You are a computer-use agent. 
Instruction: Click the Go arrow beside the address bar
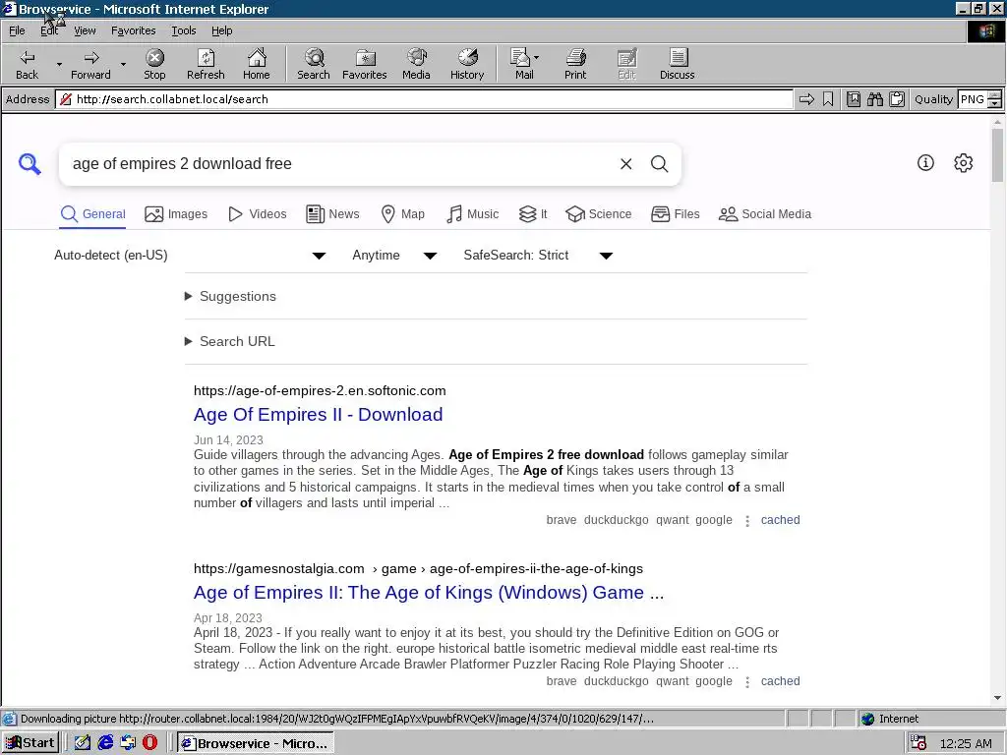click(806, 99)
